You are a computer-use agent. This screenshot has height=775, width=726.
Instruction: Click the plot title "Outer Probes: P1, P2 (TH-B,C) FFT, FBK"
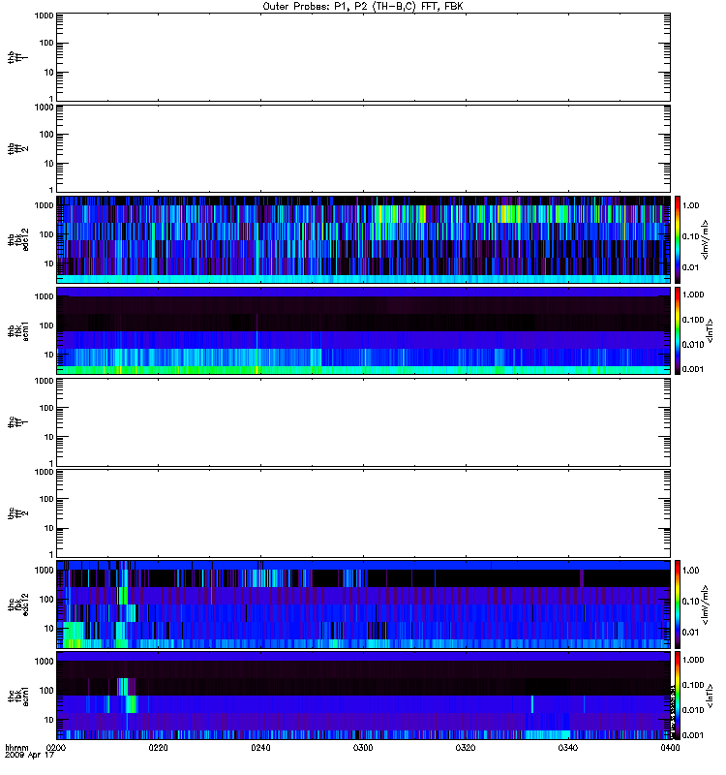tap(363, 7)
